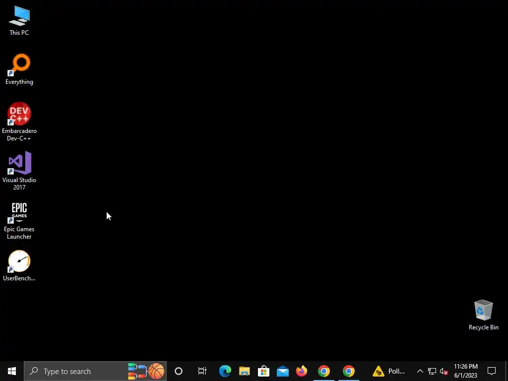This screenshot has width=508, height=381.
Task: Open Task View on the taskbar
Action: tap(202, 371)
